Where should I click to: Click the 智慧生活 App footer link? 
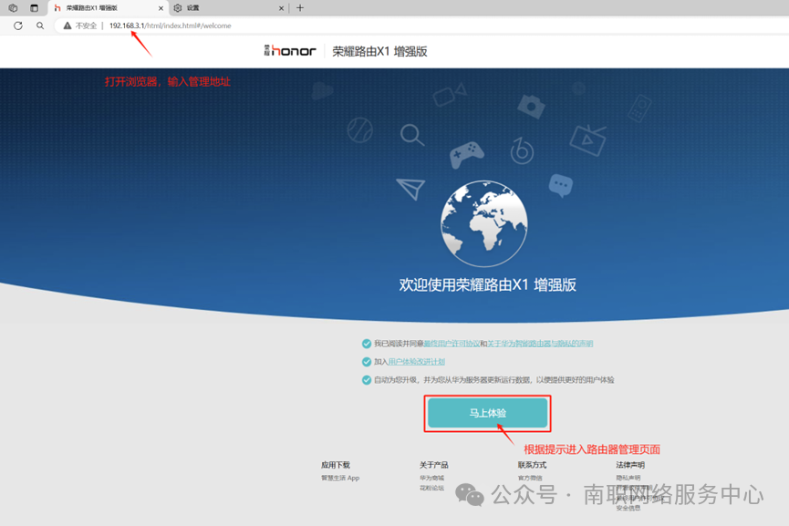pyautogui.click(x=340, y=478)
